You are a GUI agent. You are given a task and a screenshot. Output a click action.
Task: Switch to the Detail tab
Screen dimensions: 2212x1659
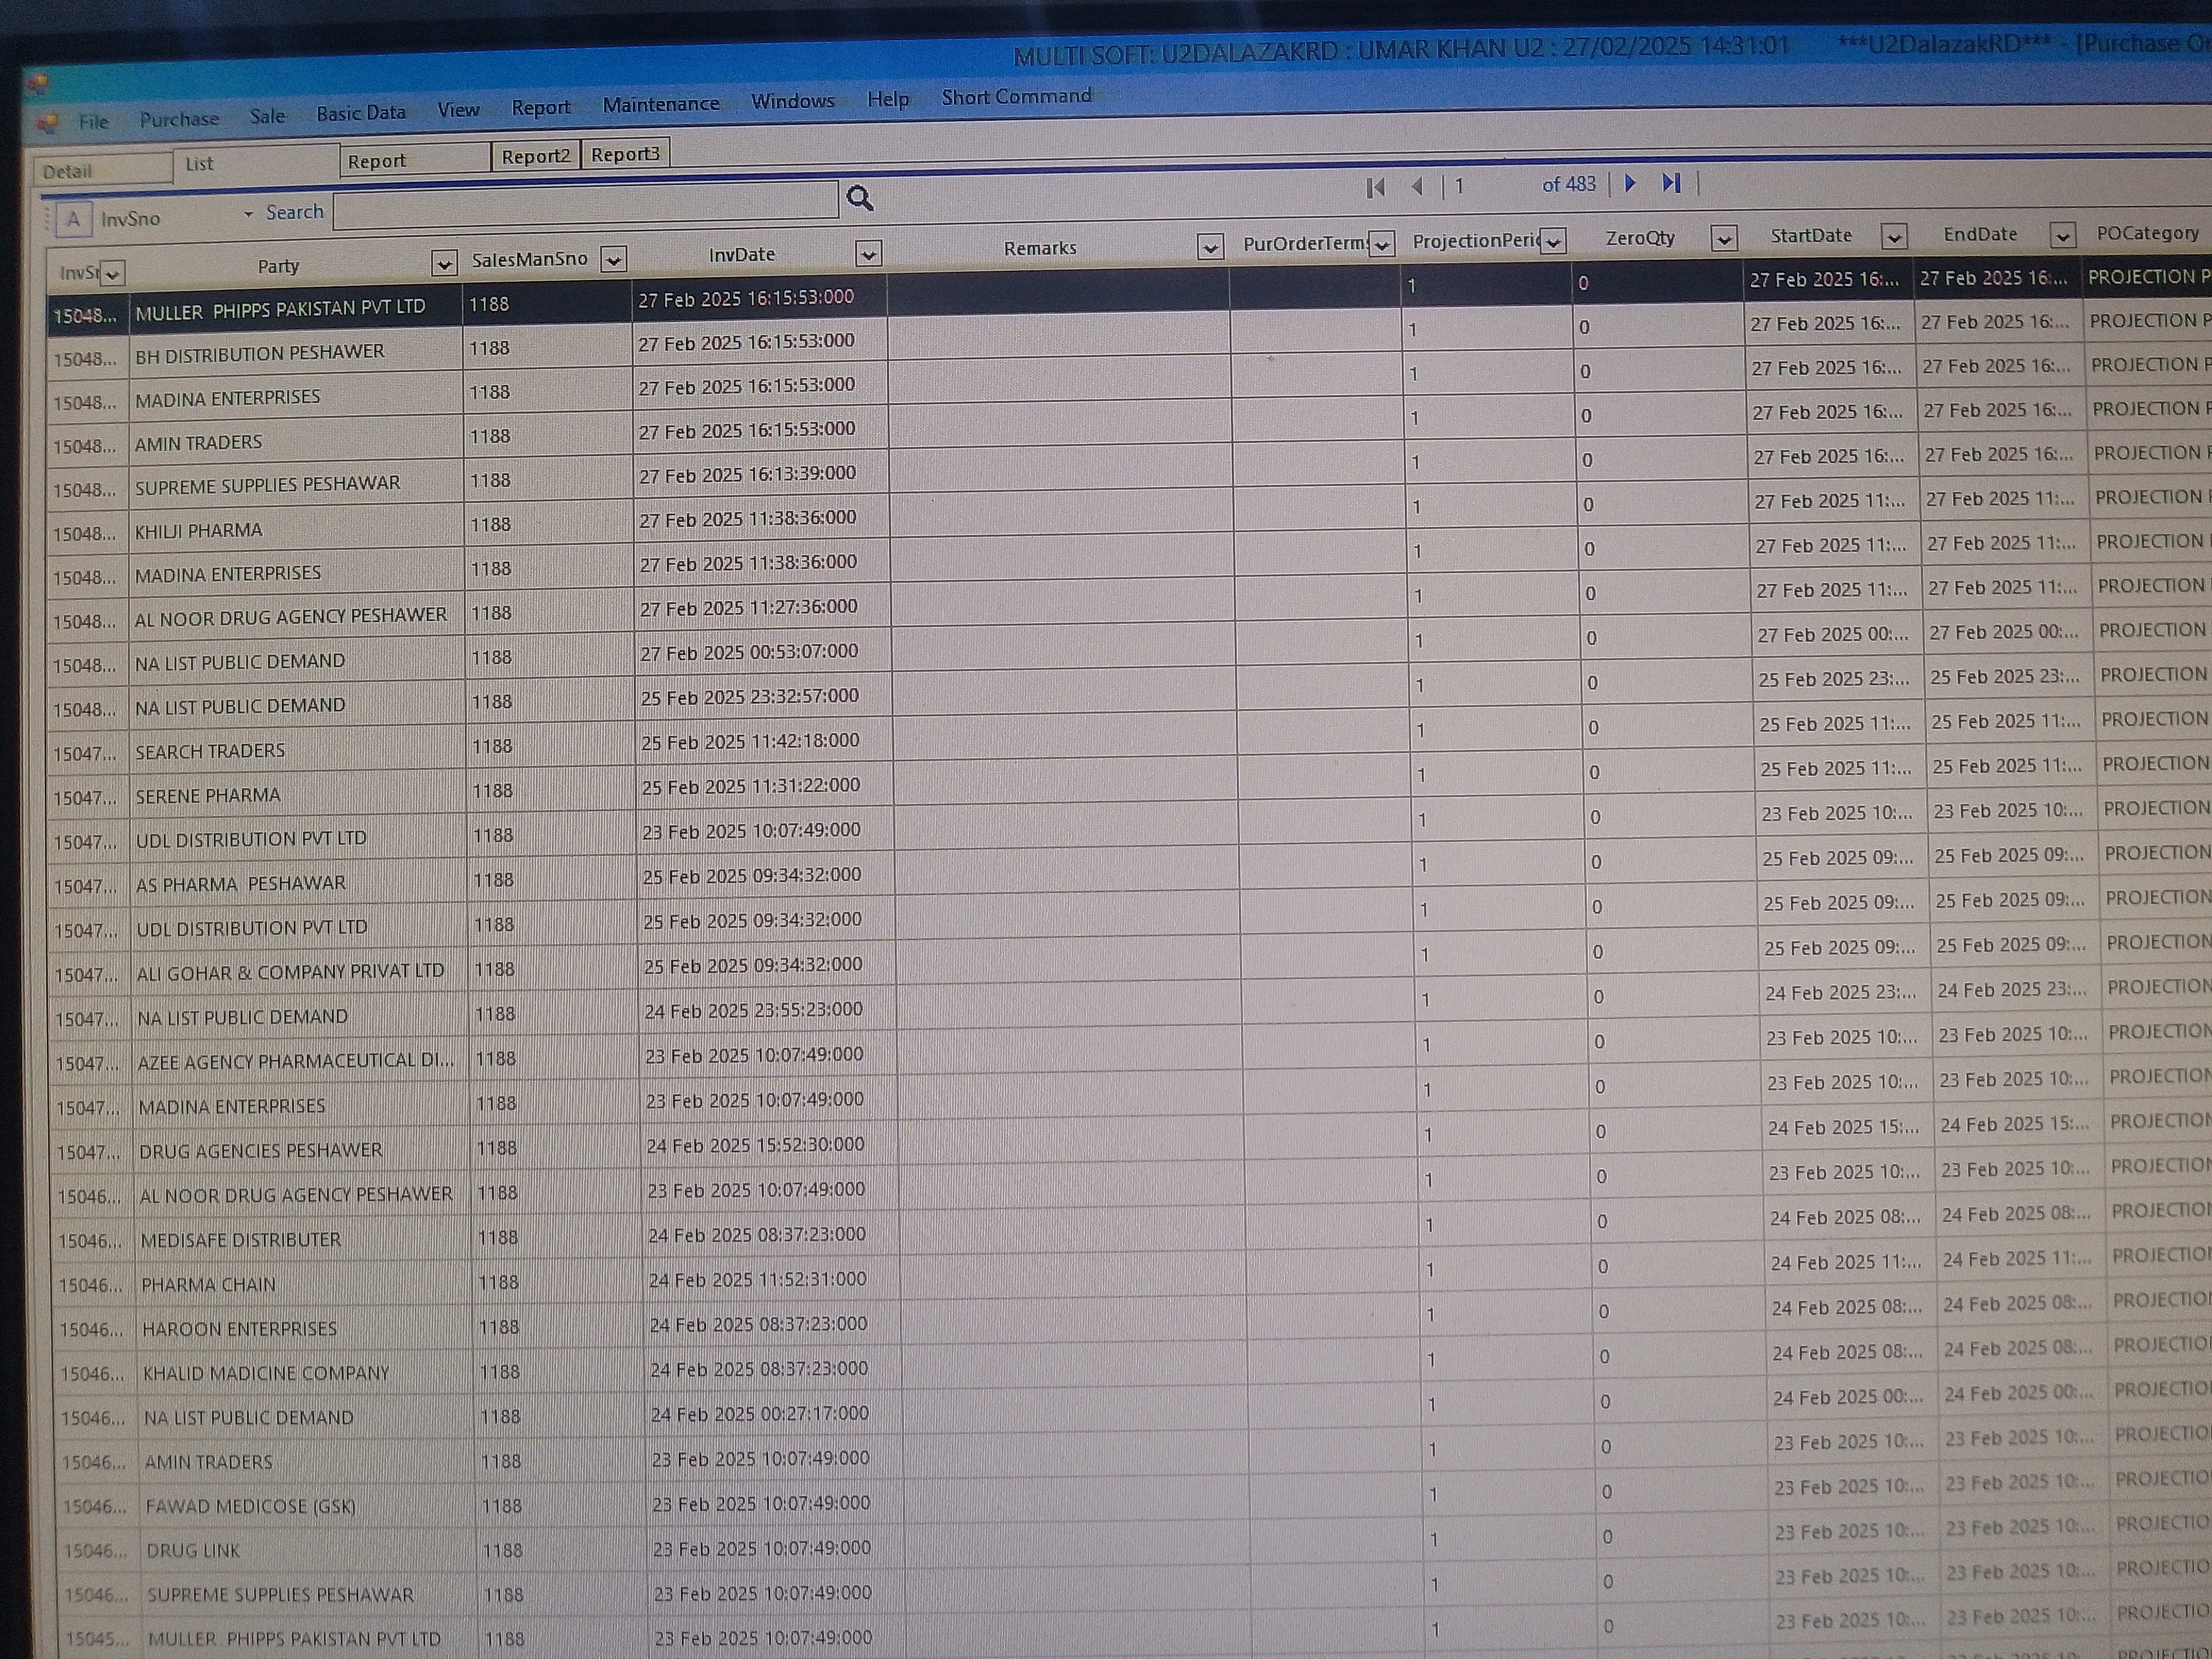(x=68, y=171)
